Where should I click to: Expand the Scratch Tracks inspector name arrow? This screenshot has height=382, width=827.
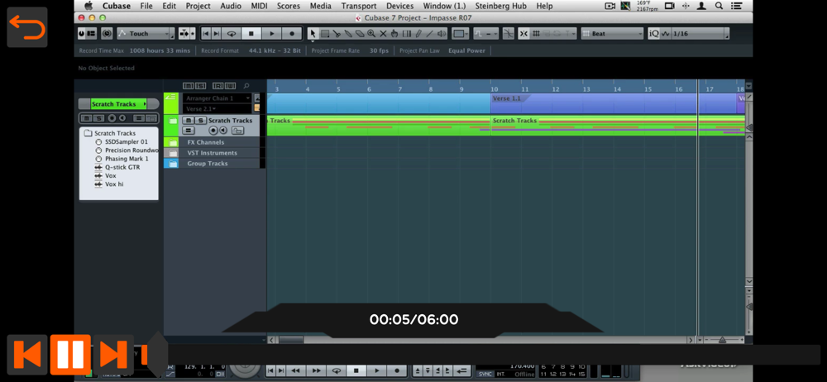coord(145,104)
